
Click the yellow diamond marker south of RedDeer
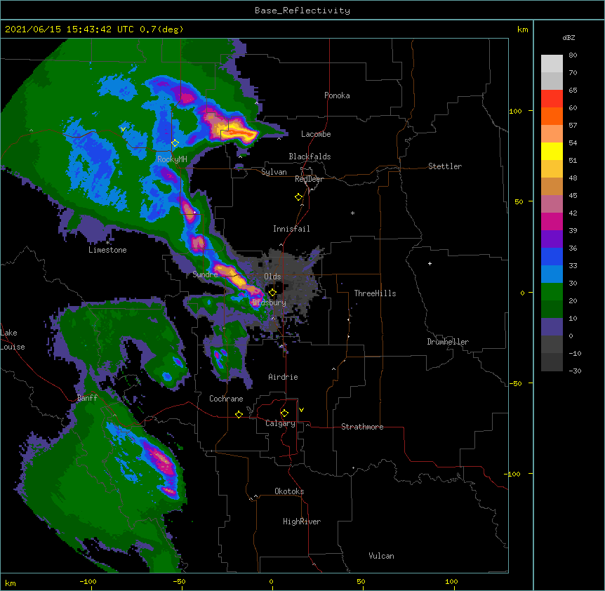coord(298,197)
